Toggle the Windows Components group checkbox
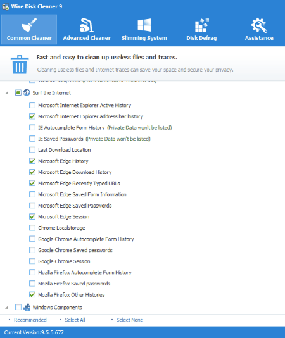285x338 pixels. coord(18,307)
